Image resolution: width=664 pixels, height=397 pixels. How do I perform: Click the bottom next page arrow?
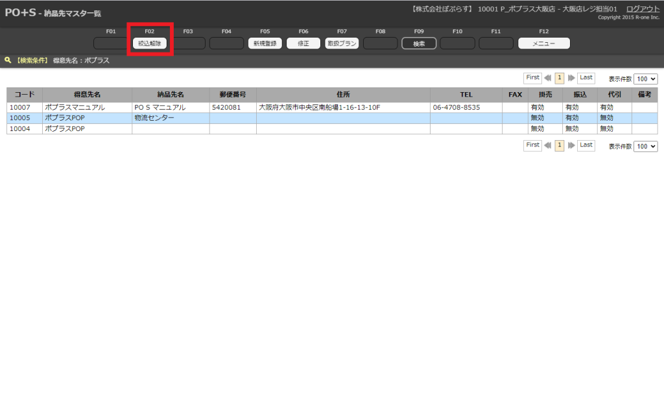571,146
